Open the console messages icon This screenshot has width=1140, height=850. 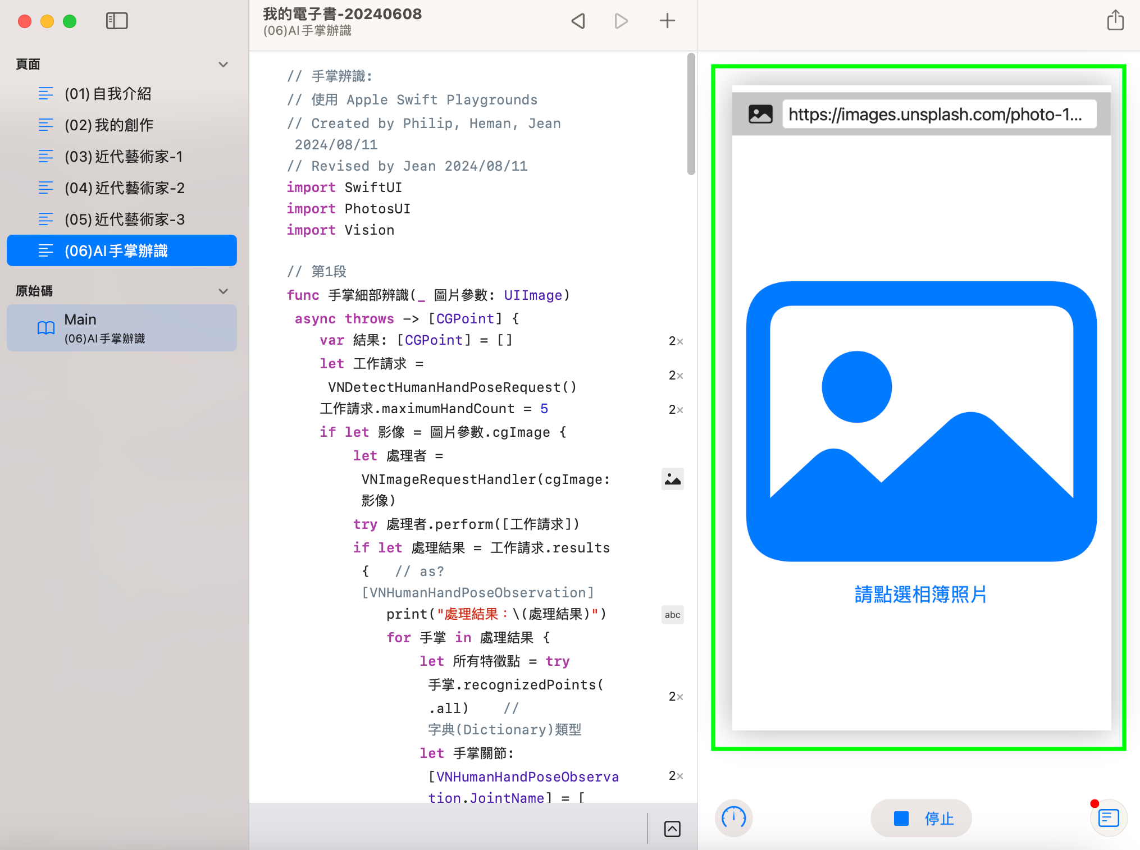[x=1109, y=817]
